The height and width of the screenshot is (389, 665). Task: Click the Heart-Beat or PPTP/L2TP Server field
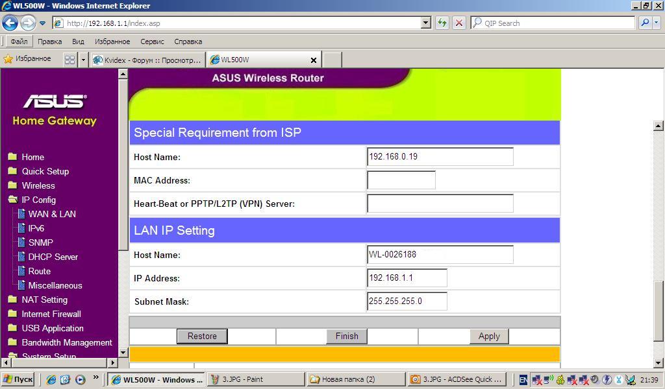pyautogui.click(x=440, y=203)
